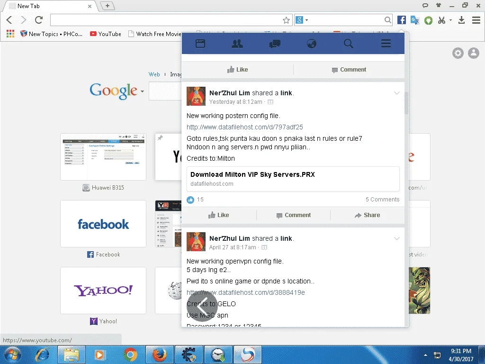Open the Yahoo! most-visited thumbnail
Viewport: 485px width, 364px height.
coord(103,291)
